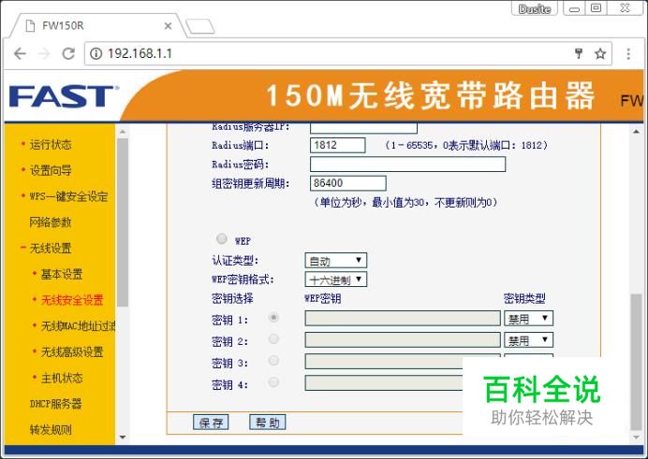Close the FW150R tab
The width and height of the screenshot is (648, 459).
click(x=168, y=26)
